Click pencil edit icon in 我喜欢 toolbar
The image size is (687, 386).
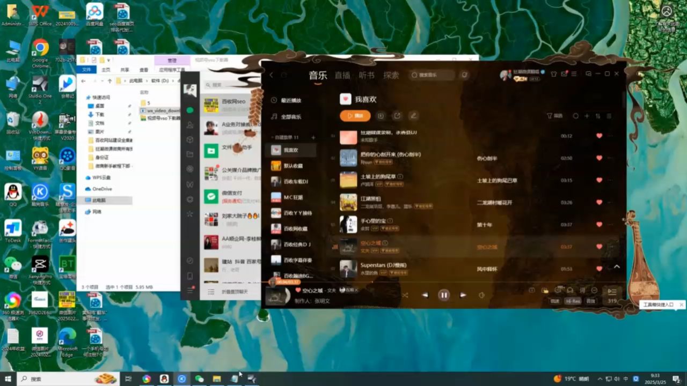(x=413, y=115)
